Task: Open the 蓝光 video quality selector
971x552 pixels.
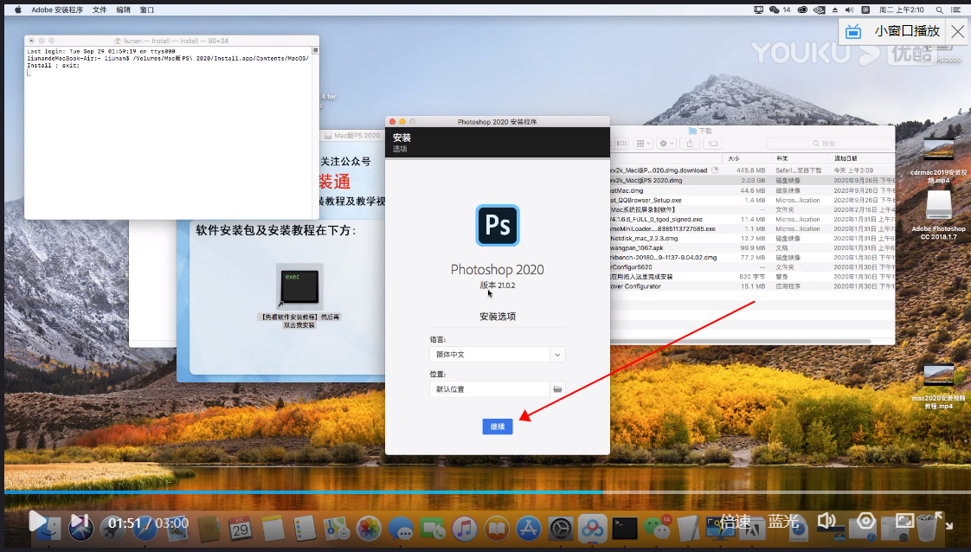Action: 781,522
